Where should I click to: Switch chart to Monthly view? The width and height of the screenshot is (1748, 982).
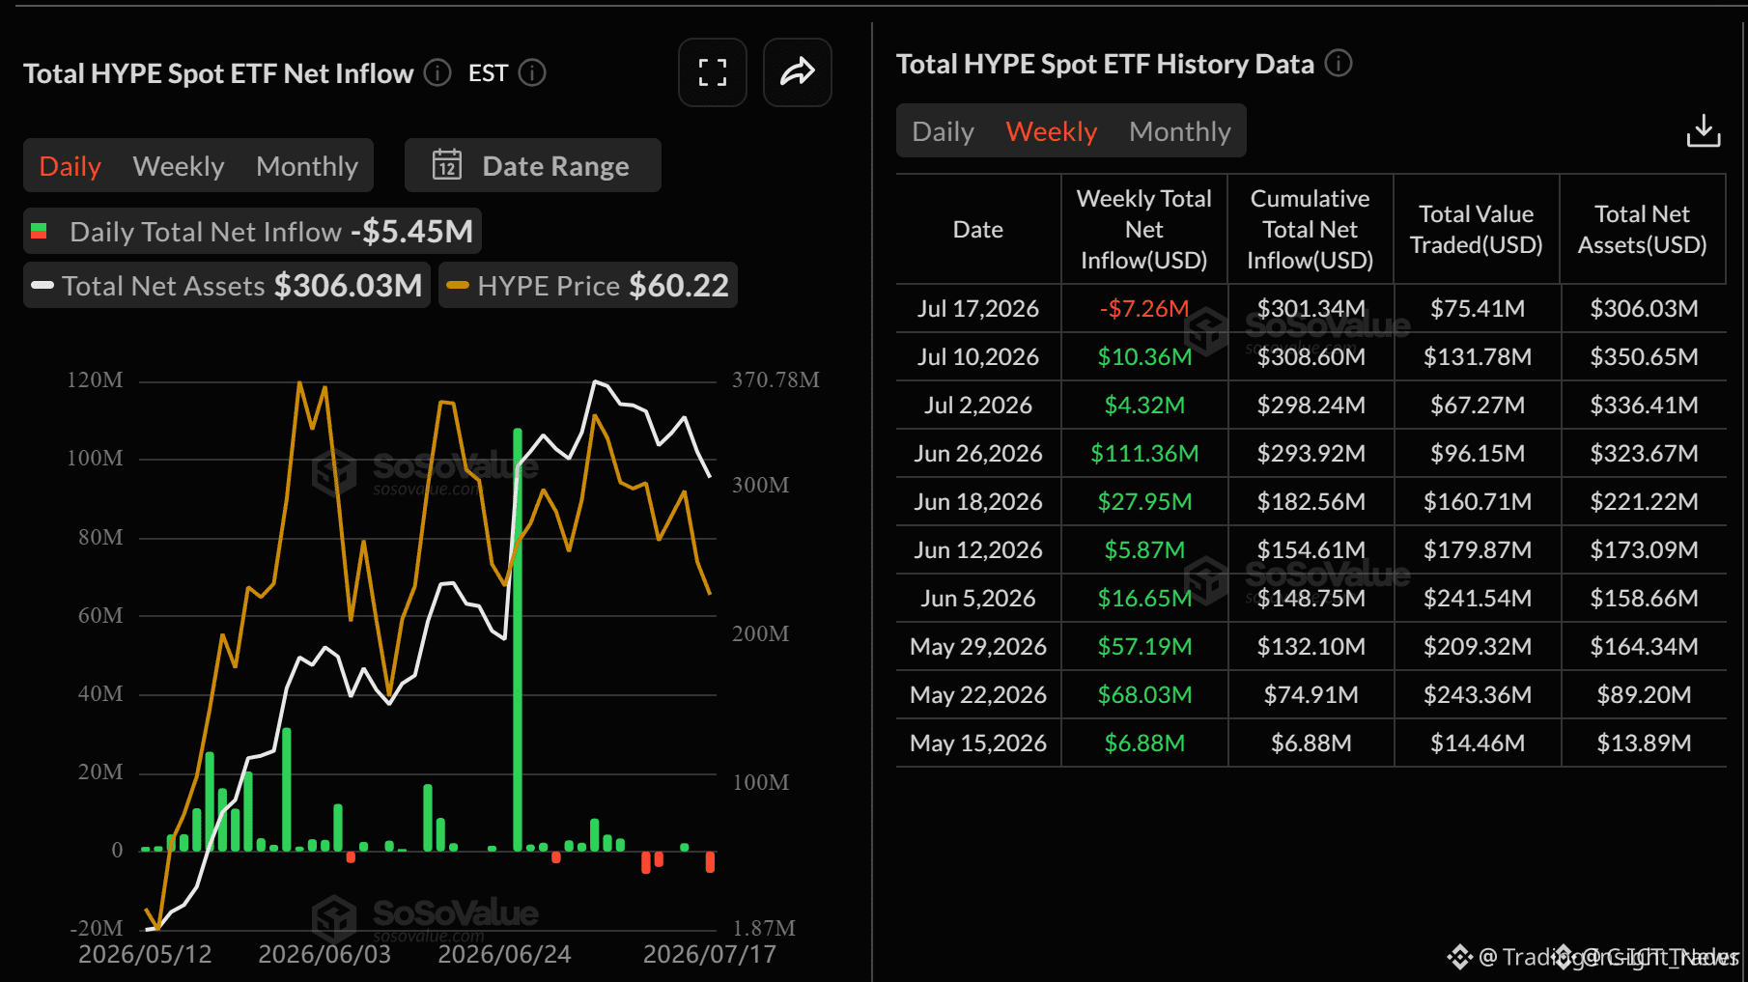click(307, 166)
